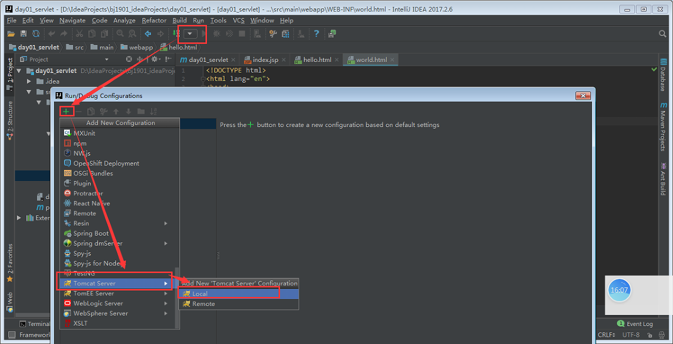Click Create New Folder icon in dialog
This screenshot has width=673, height=344.
pos(141,111)
